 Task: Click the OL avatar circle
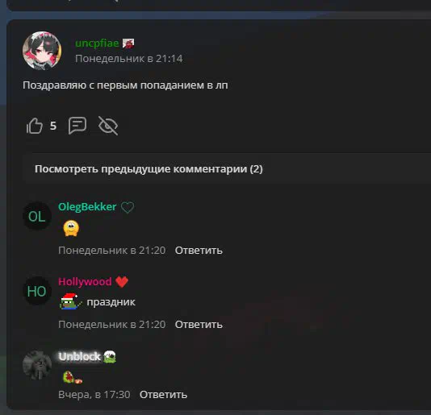(37, 216)
